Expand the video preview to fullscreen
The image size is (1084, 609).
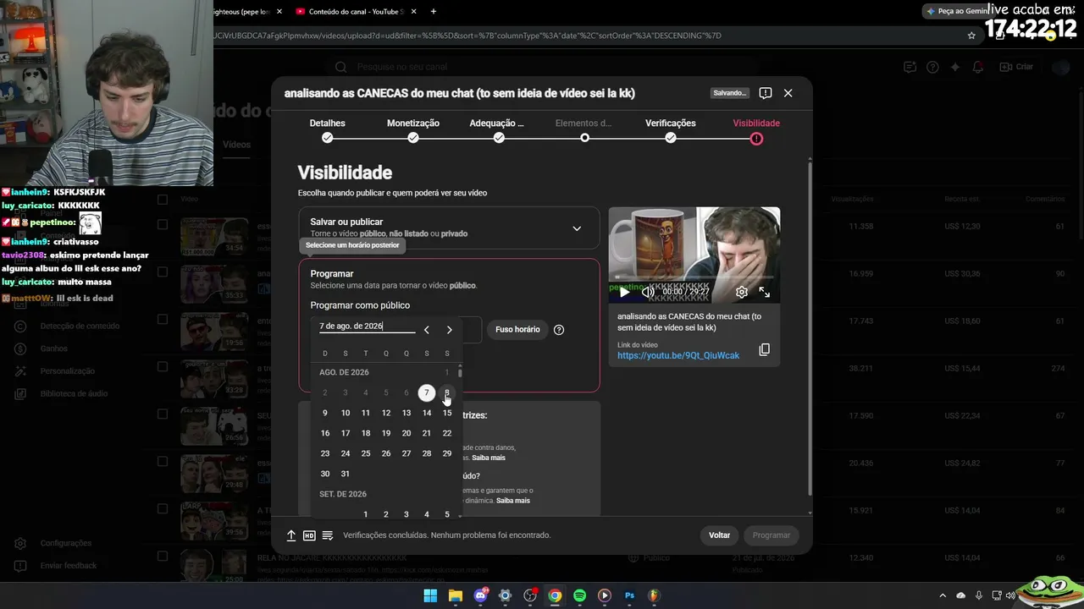pyautogui.click(x=765, y=292)
